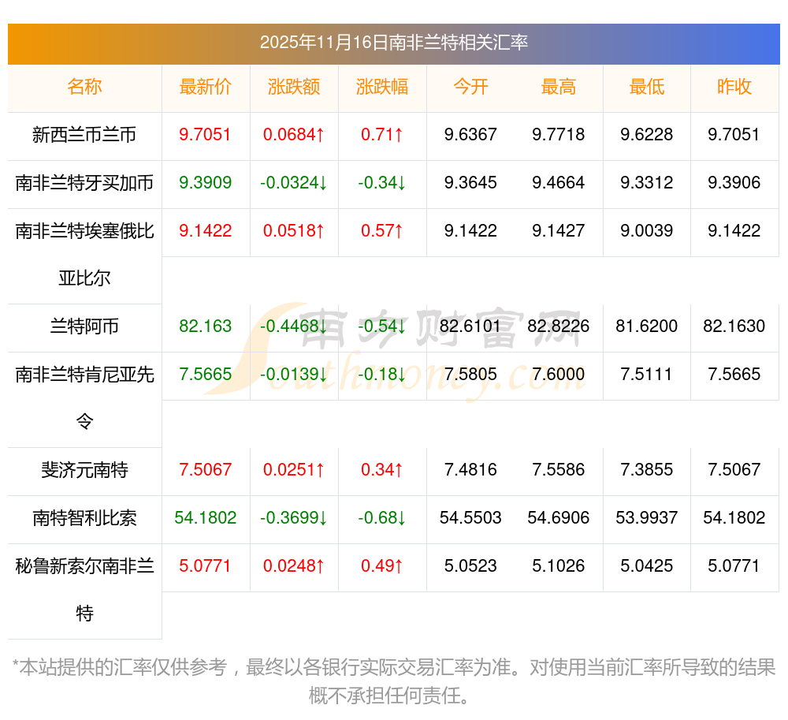
Task: Click the low value 81.6200
Action: pyautogui.click(x=647, y=326)
